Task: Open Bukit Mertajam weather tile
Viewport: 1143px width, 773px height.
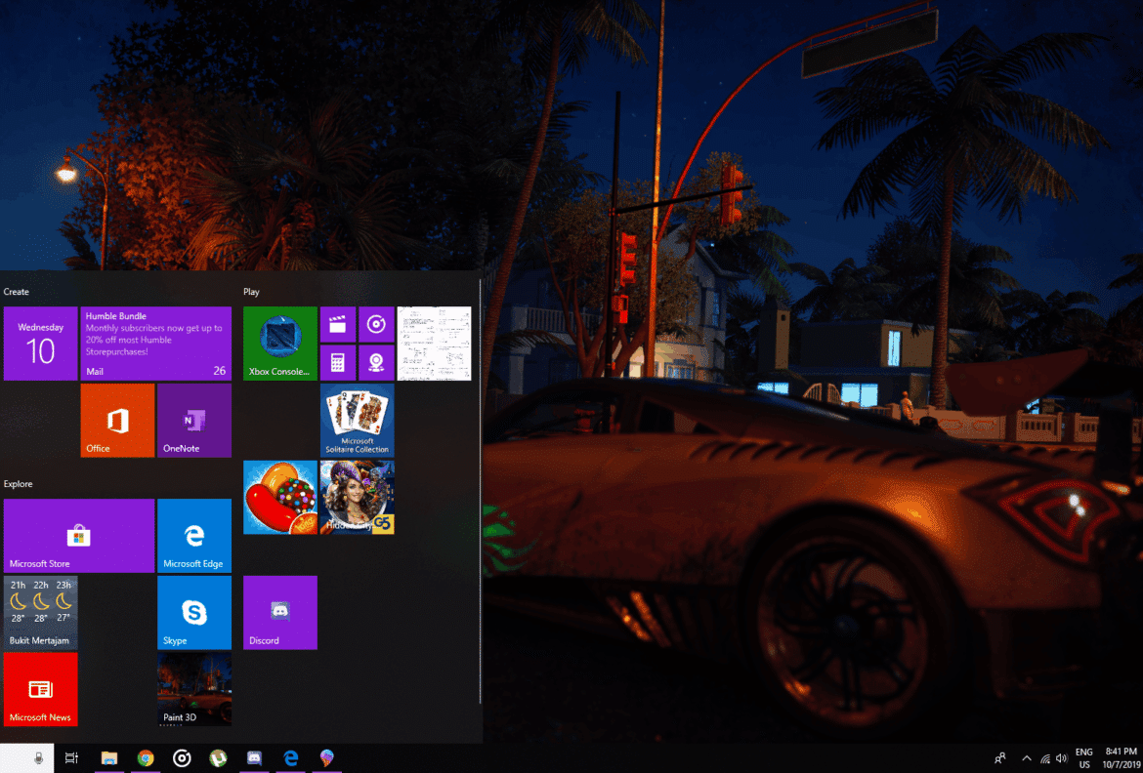Action: click(40, 612)
